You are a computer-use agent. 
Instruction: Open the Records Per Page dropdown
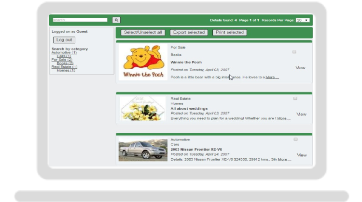pos(303,20)
